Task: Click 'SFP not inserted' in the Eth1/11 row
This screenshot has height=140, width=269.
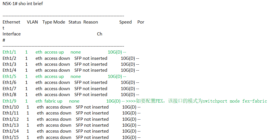Action: click(x=92, y=113)
